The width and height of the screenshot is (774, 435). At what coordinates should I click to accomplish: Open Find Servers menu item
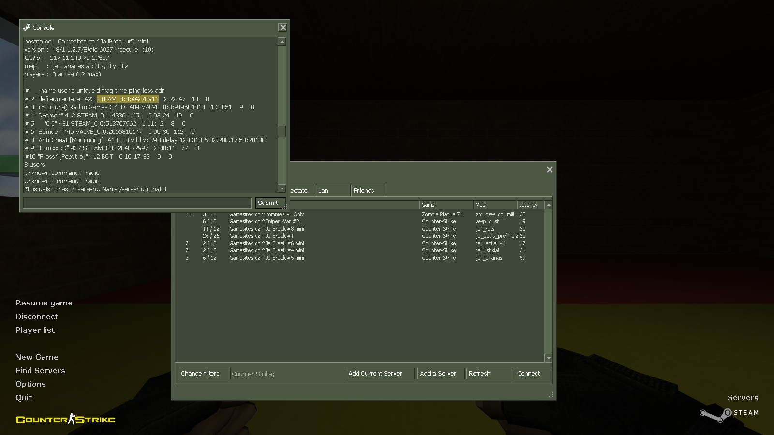click(40, 371)
